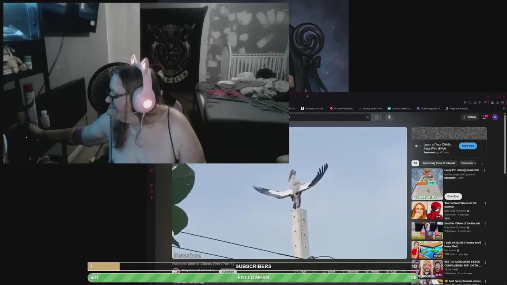Click the Thanks button under the video
The width and height of the screenshot is (507, 285).
click(373, 272)
